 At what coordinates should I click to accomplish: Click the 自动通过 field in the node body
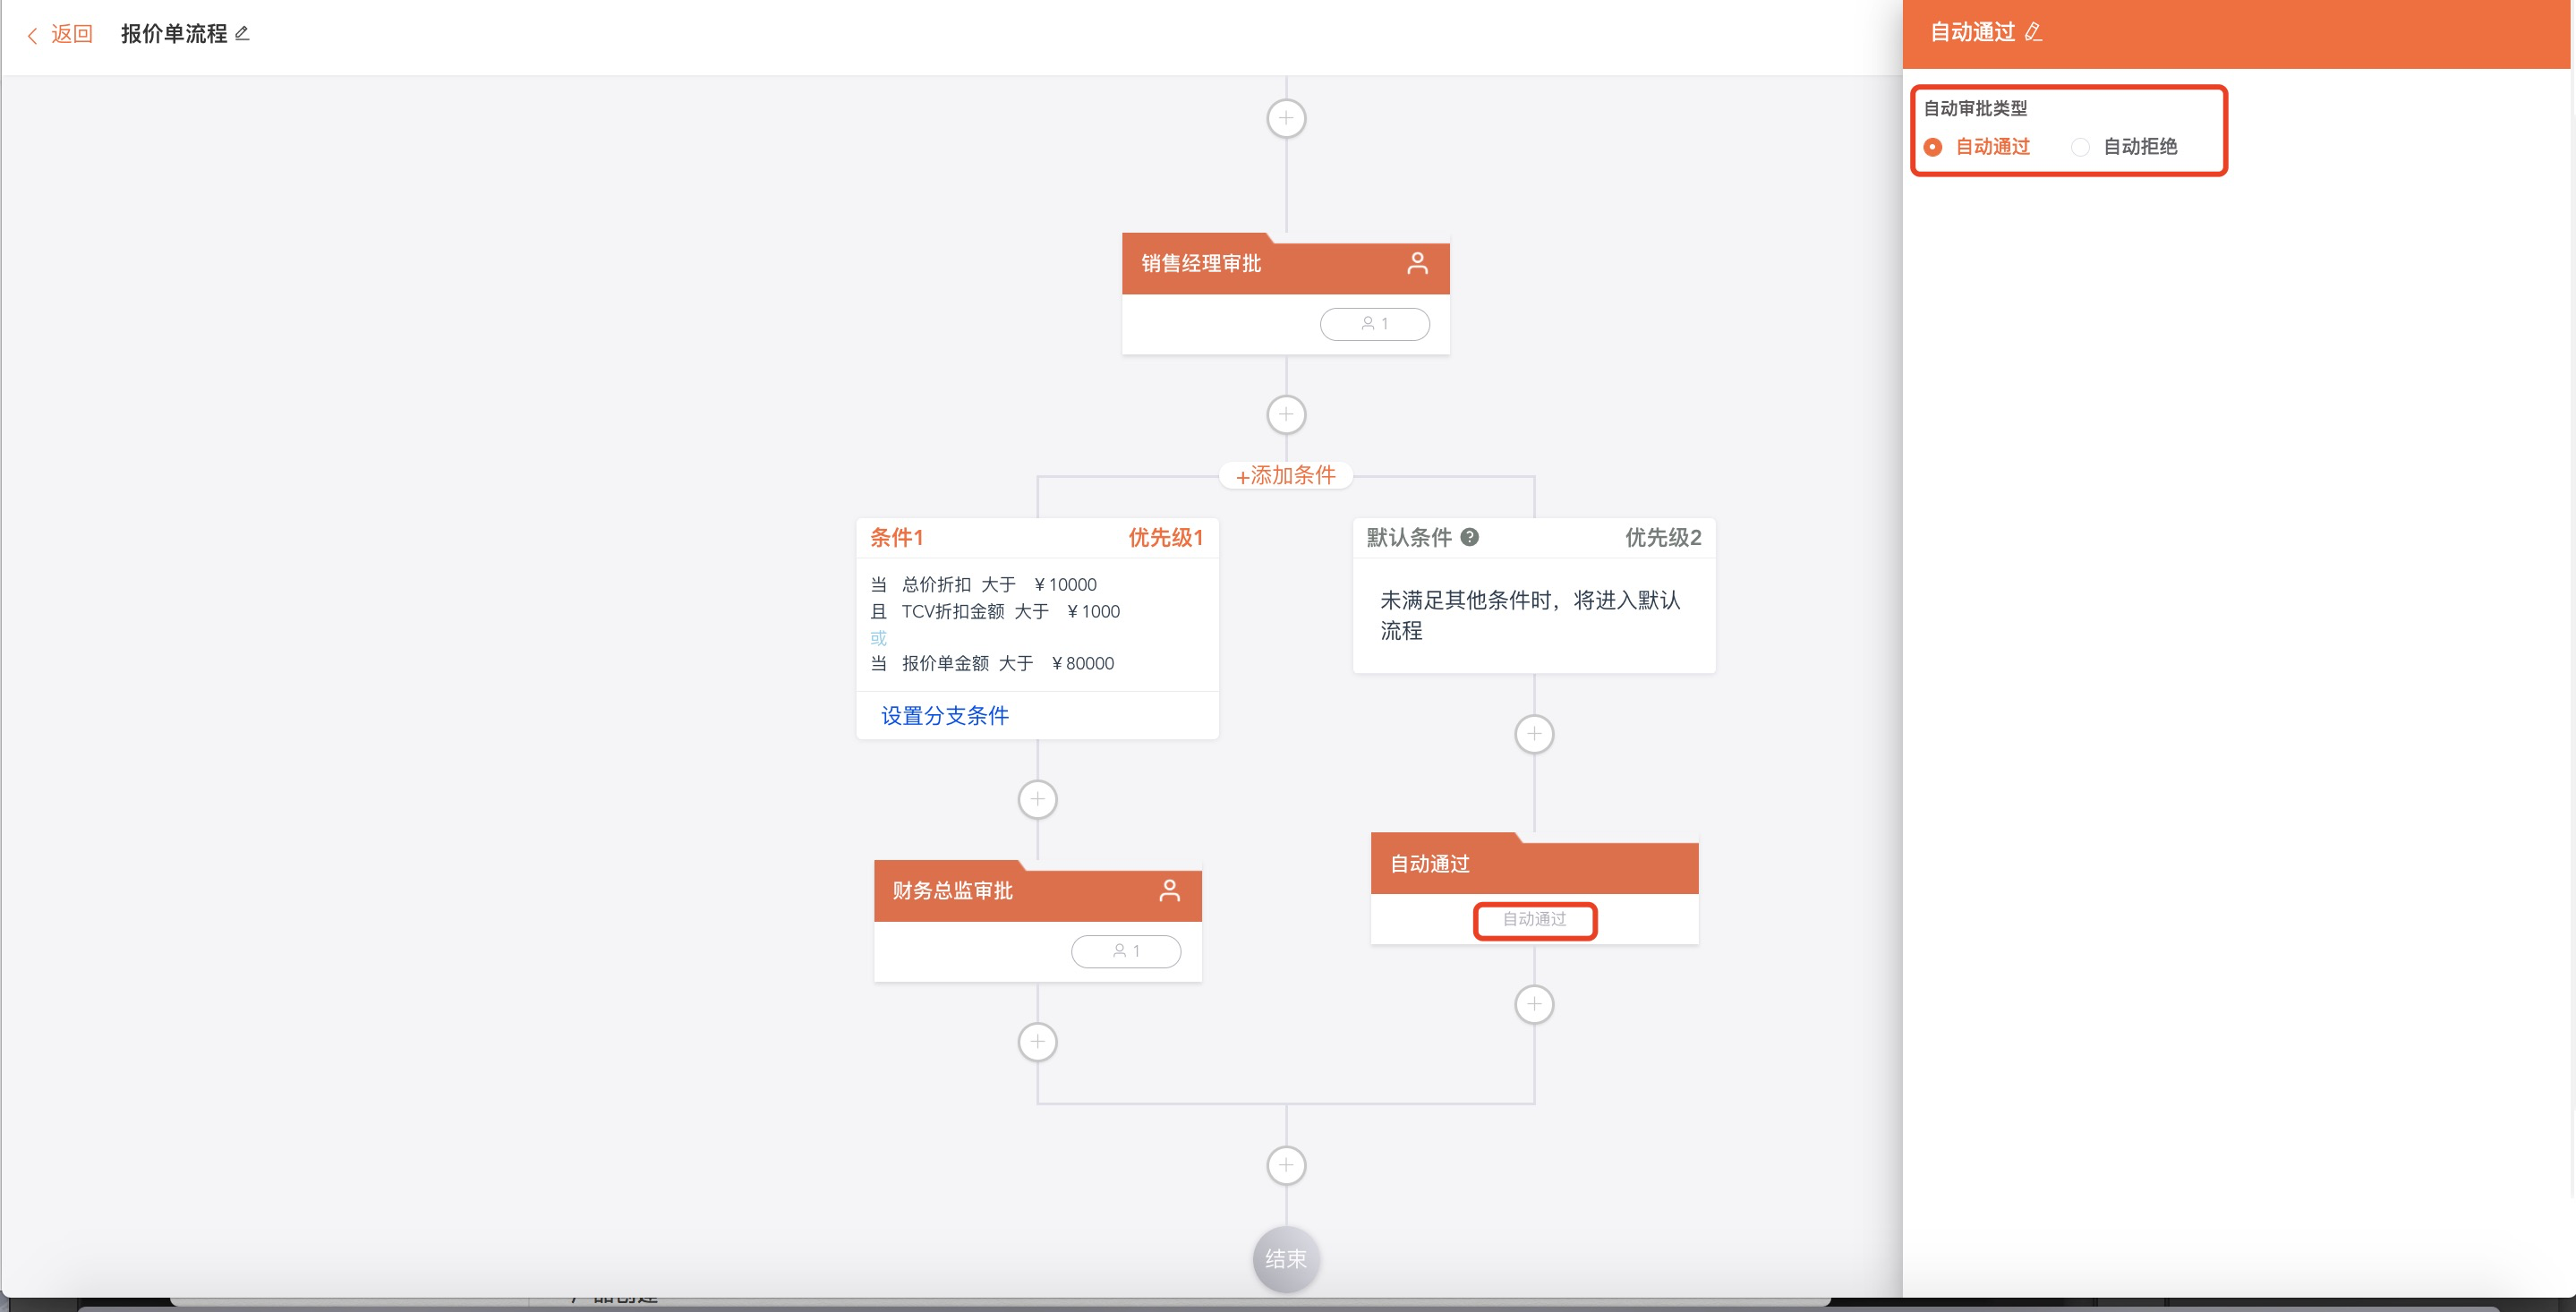1534,920
